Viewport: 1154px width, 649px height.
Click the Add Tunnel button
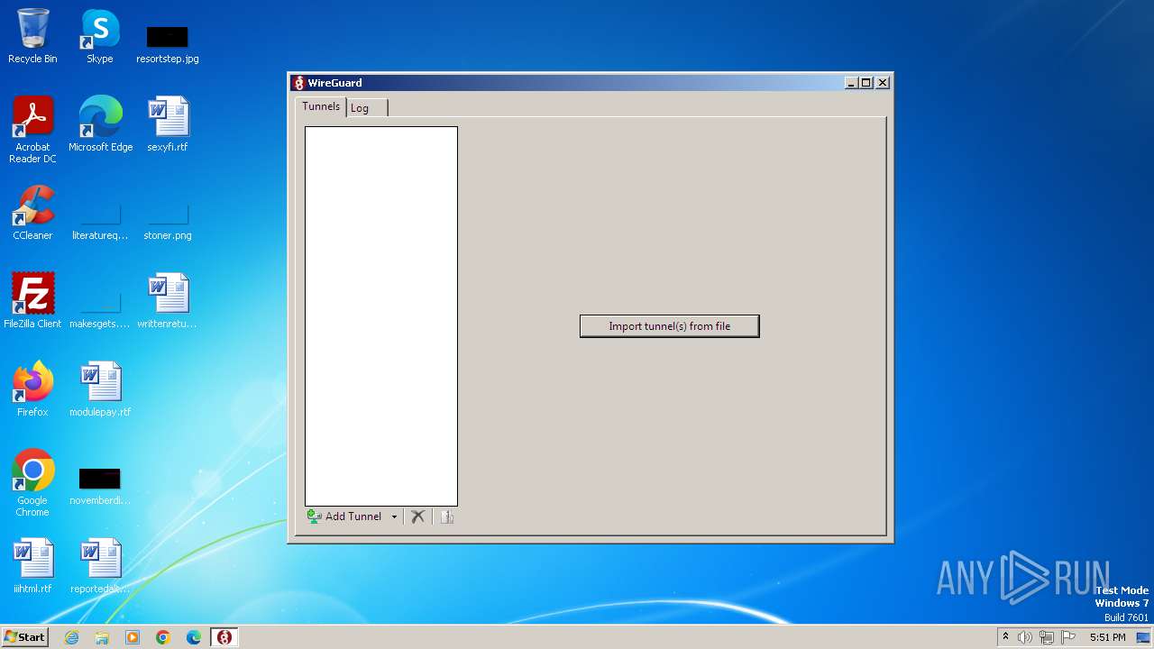click(345, 516)
